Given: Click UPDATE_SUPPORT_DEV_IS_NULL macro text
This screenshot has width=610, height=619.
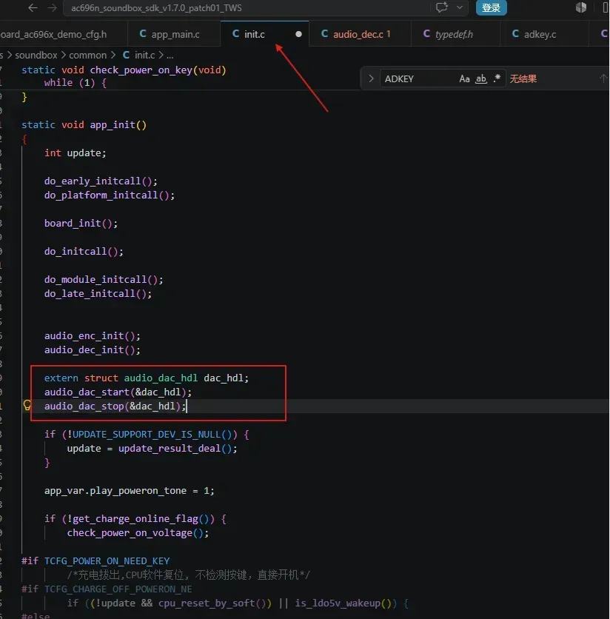Looking at the screenshot, I should (x=147, y=435).
